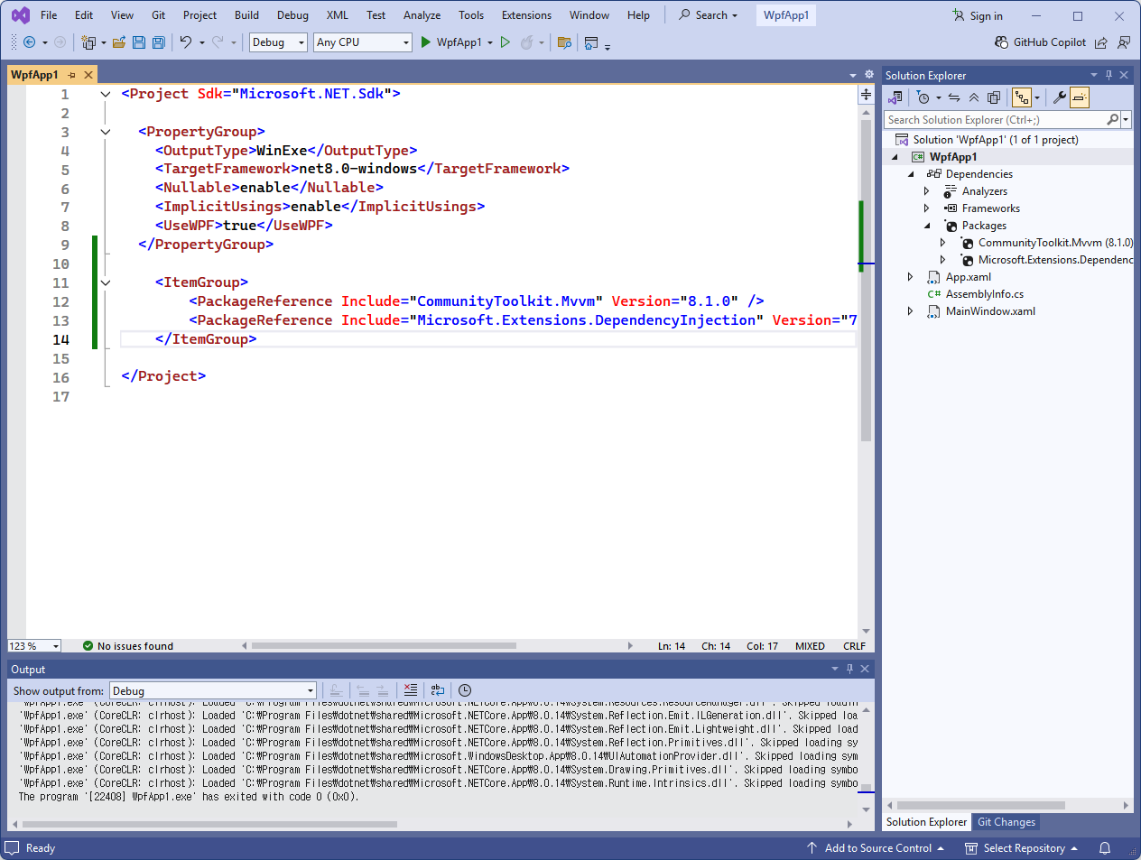Screen dimensions: 1141x860
Task: Click the New Project toolbar icon
Action: 88,42
